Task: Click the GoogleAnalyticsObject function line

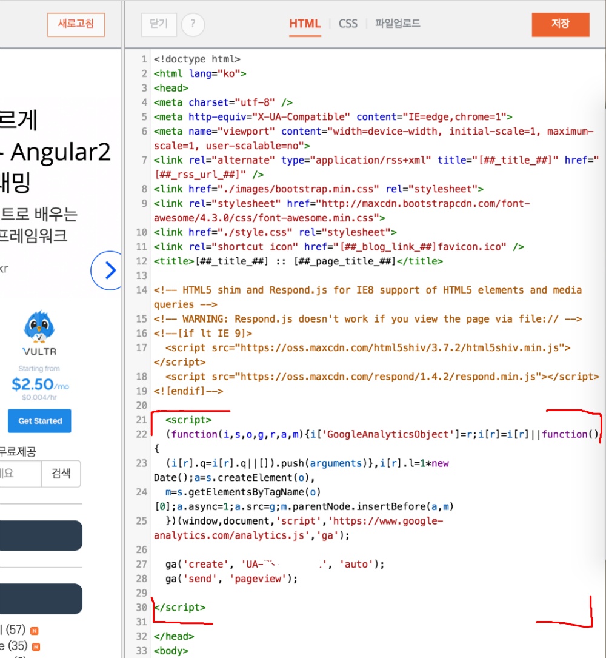Action: [382, 434]
